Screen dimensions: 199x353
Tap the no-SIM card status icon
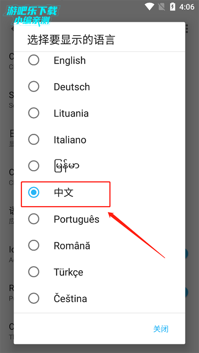pos(162,7)
